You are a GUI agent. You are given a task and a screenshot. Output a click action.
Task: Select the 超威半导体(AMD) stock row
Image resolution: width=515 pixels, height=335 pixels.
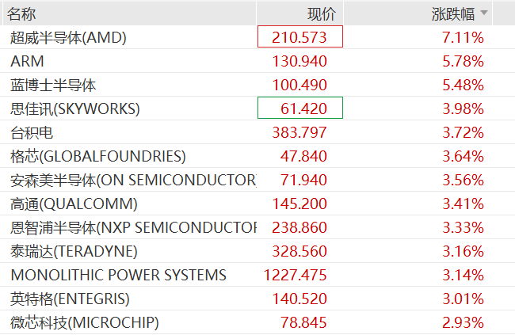point(68,37)
